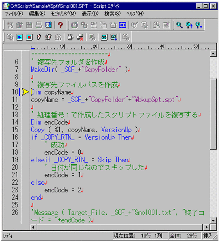
Task: Click the 'Dim endCode' line
Action: (x=50, y=122)
